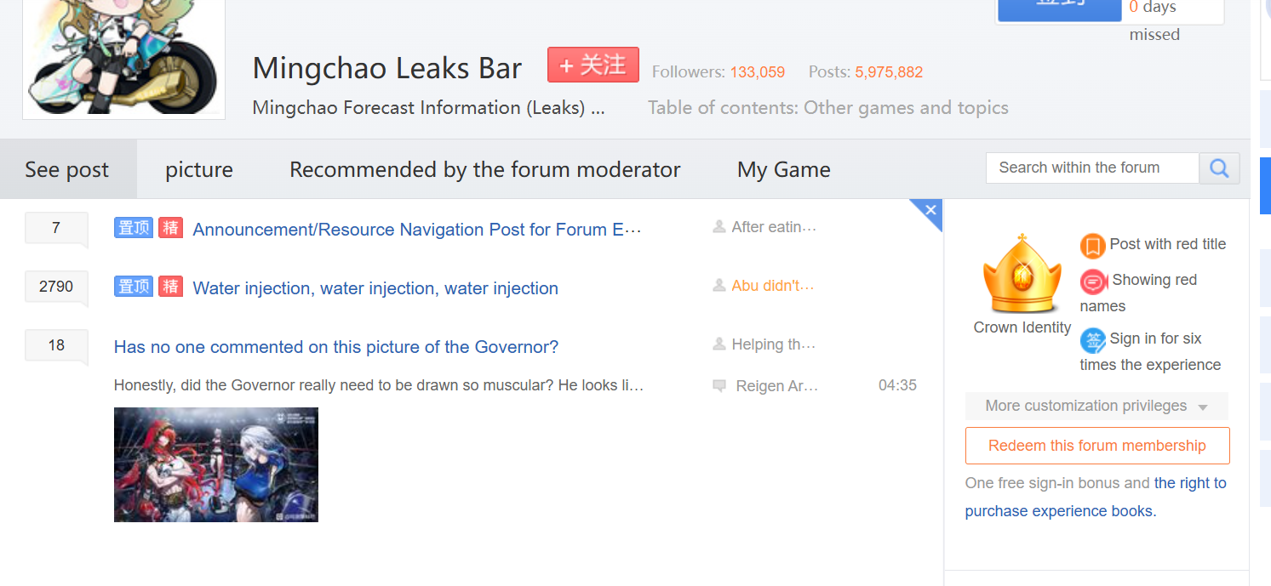Close the corner banner with X icon
The width and height of the screenshot is (1271, 586).
[930, 210]
